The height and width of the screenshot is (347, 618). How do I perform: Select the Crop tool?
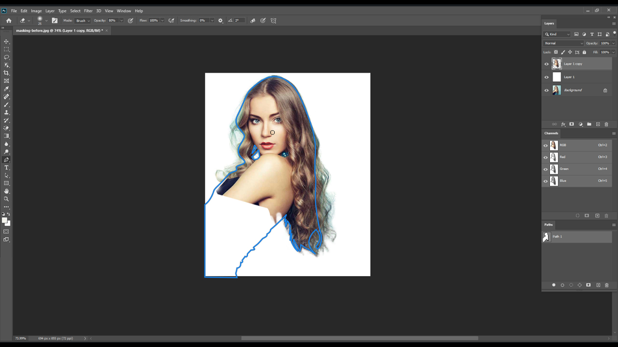[x=7, y=73]
